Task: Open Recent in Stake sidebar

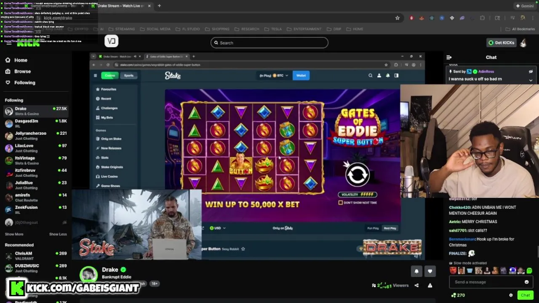Action: click(x=104, y=98)
